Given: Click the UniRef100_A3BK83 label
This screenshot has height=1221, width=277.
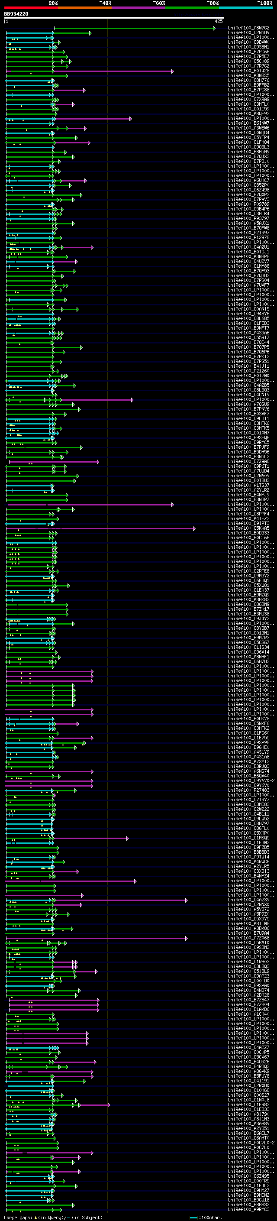Looking at the screenshot, I should (x=248, y=599).
